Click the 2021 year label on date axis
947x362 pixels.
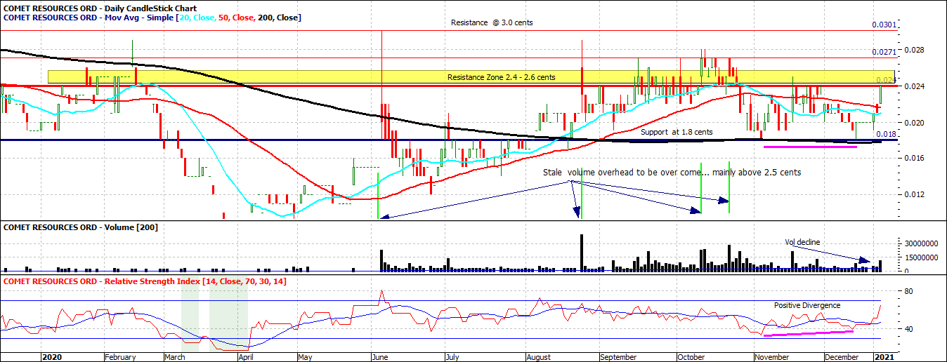884,357
